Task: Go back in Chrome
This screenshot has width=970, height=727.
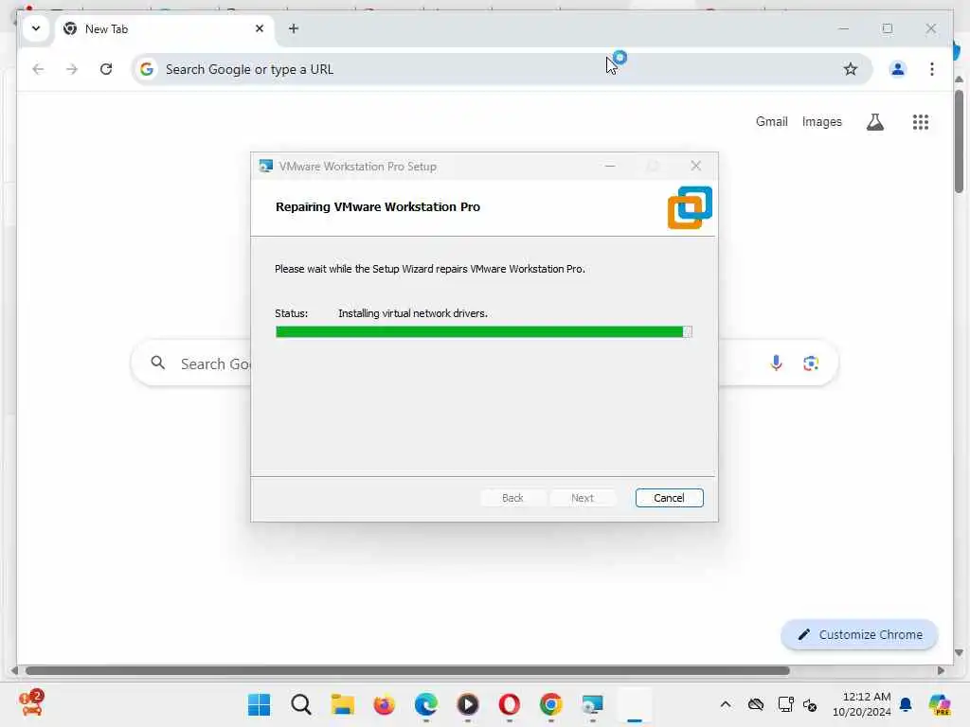Action: click(x=38, y=69)
